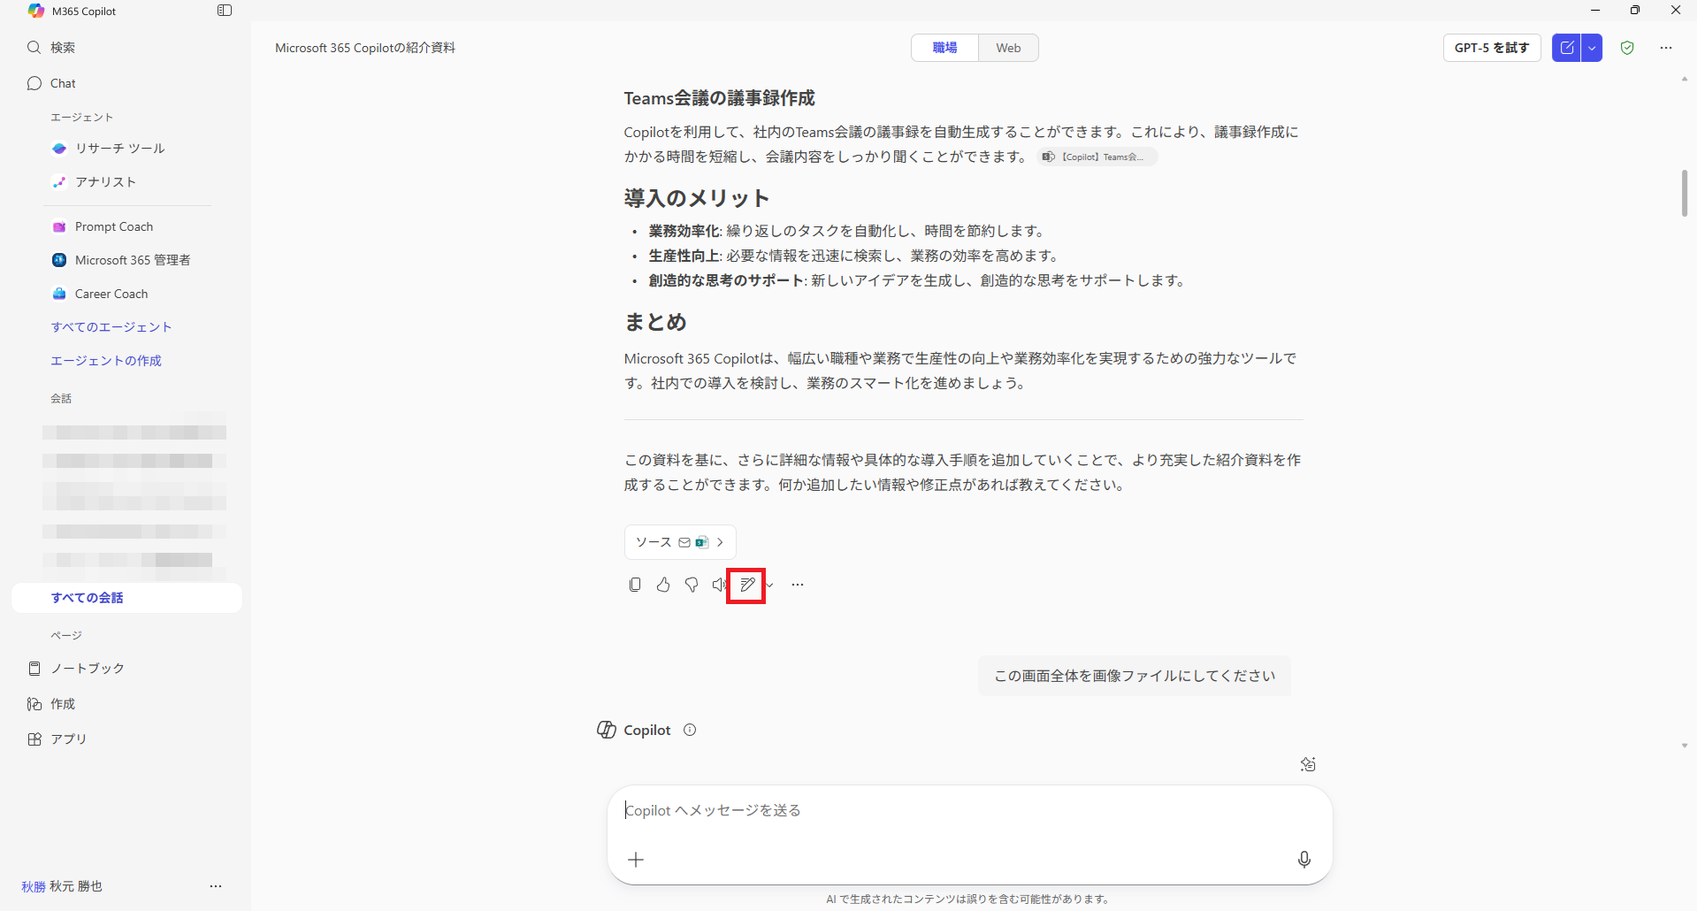Click the 生産性向上 bullet point
This screenshot has height=911, width=1697.
click(854, 256)
